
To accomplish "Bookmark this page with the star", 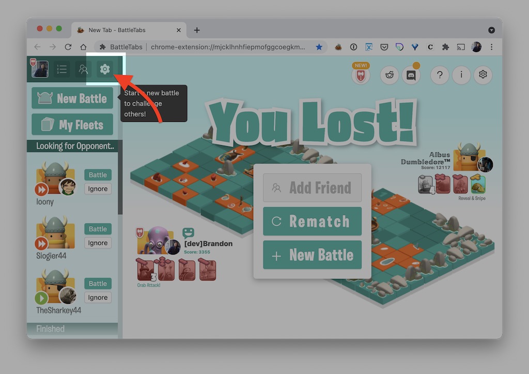I will click(x=319, y=47).
